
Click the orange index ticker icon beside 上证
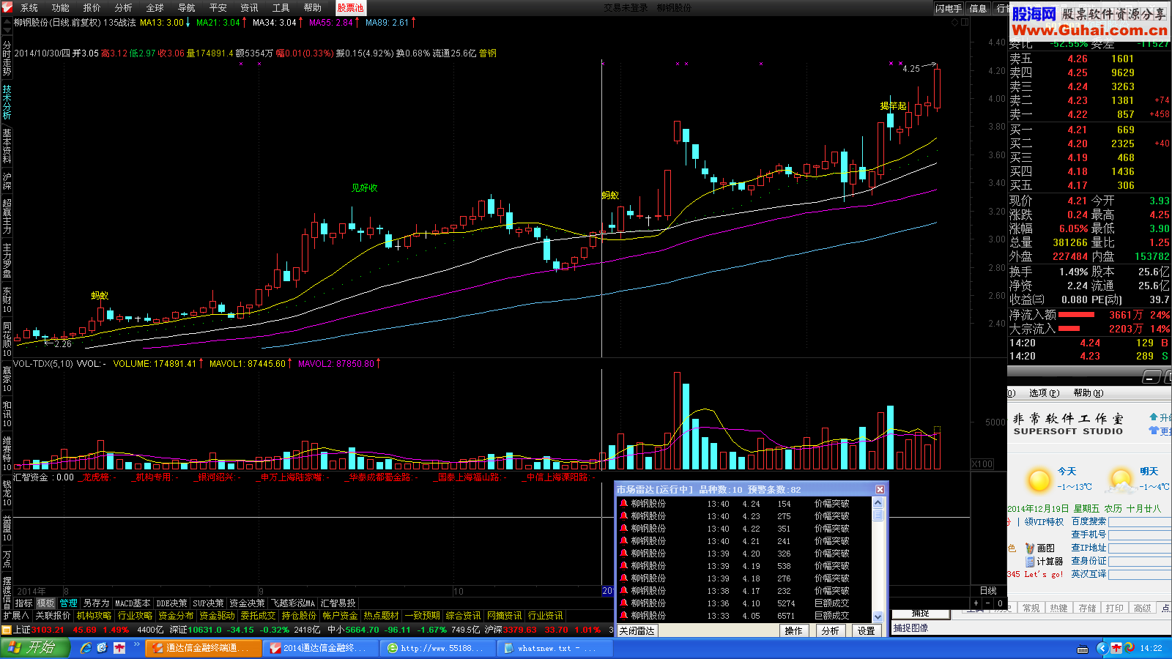6,630
